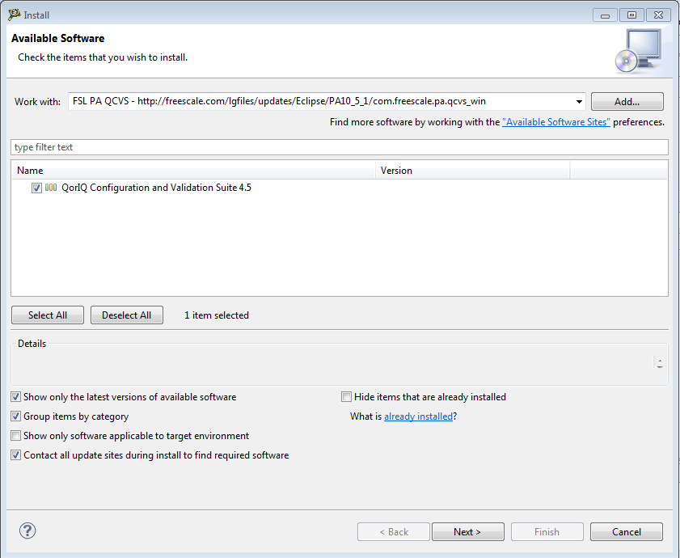
Task: Open the Work with dropdown arrow
Action: pyautogui.click(x=579, y=102)
